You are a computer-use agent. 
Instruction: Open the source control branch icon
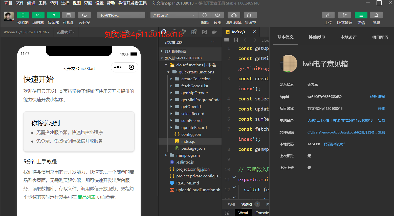pos(184,32)
